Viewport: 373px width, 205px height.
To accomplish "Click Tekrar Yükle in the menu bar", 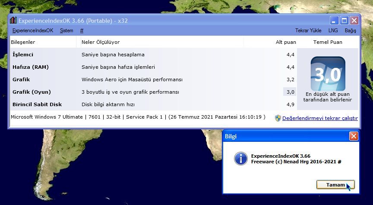I will tap(308, 31).
